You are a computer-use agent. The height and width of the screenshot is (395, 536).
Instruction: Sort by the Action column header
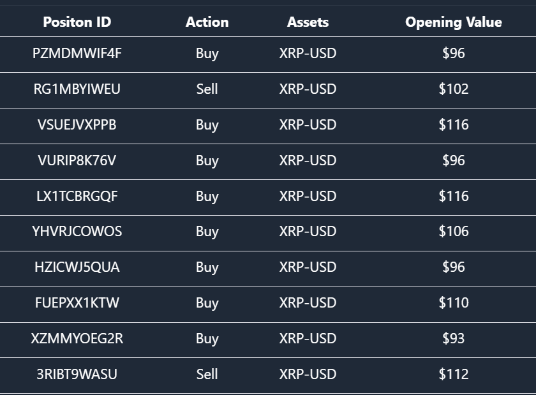point(207,22)
